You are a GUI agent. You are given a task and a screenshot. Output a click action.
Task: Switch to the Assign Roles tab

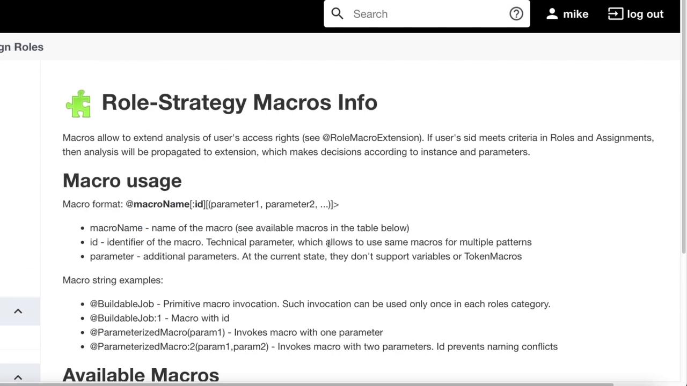21,47
